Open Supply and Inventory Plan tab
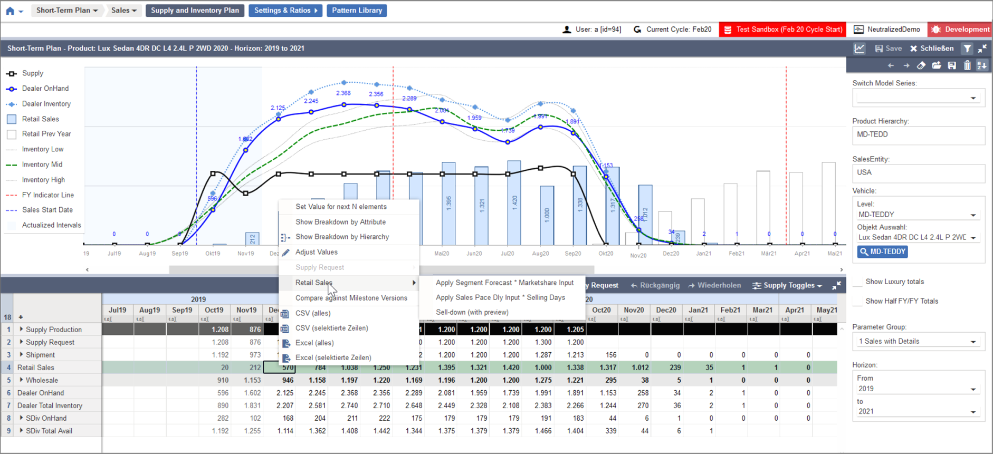 point(195,11)
